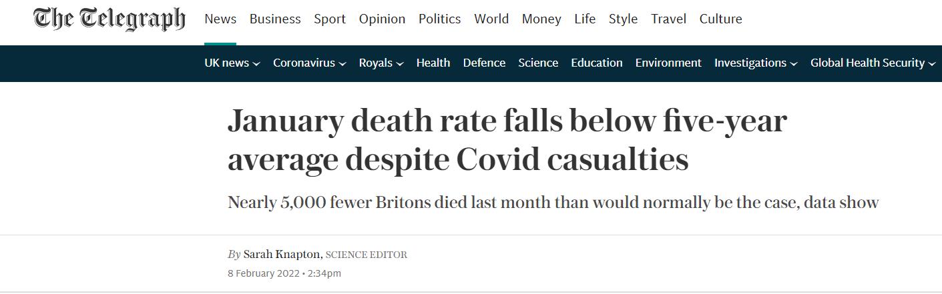The image size is (942, 294).
Task: Open the Science subsection
Action: [x=538, y=63]
